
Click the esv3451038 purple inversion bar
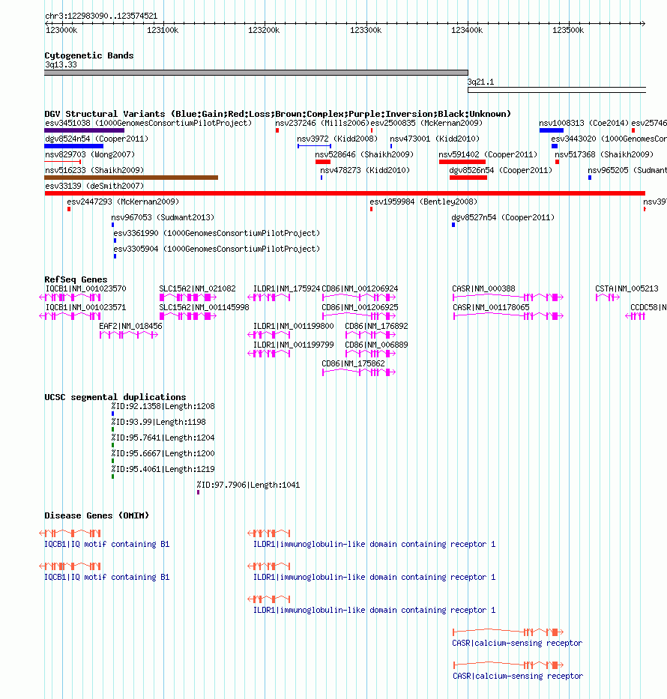(84, 130)
